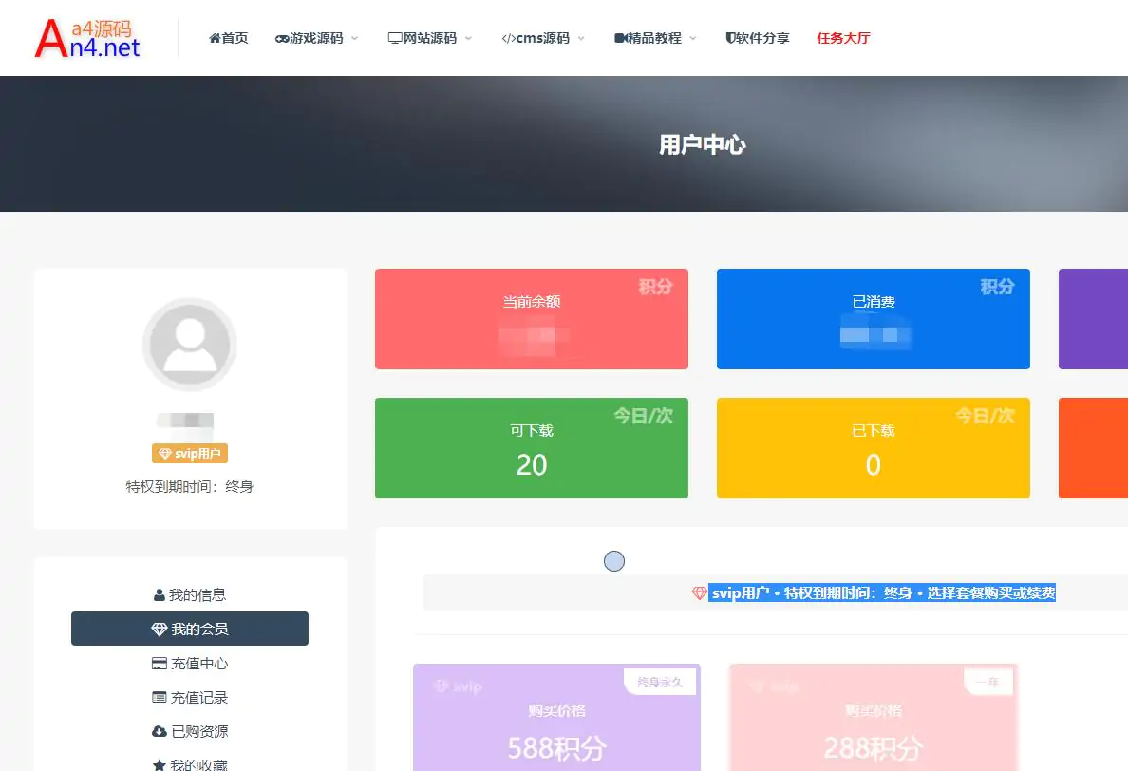The width and height of the screenshot is (1128, 771).
Task: Expand the 网站源码 dropdown arrow
Action: [x=468, y=39]
